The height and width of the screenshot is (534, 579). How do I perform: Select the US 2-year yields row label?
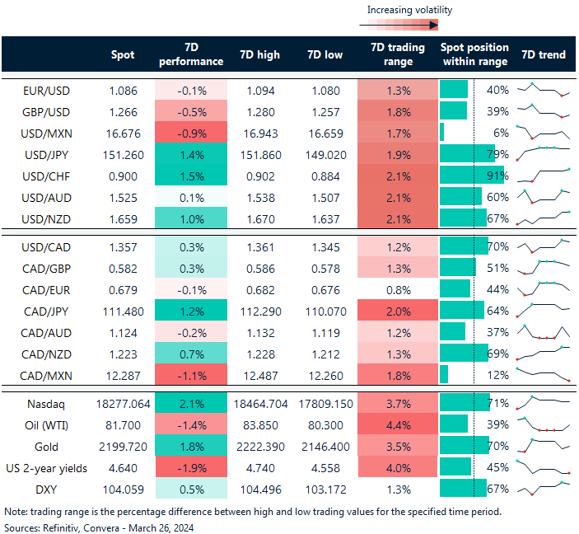pos(49,466)
